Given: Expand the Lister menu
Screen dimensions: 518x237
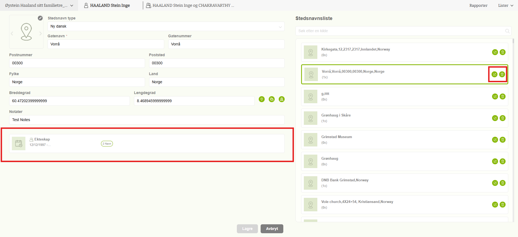Looking at the screenshot, I should [x=505, y=5].
